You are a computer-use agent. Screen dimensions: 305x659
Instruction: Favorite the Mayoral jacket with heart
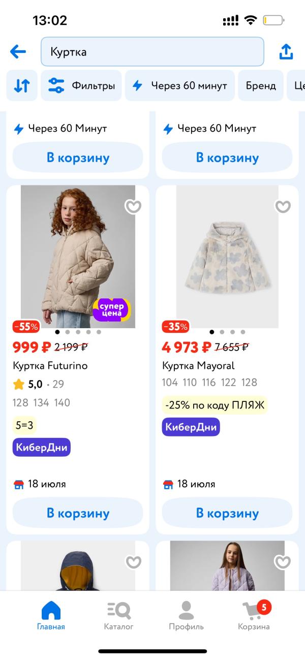point(283,207)
